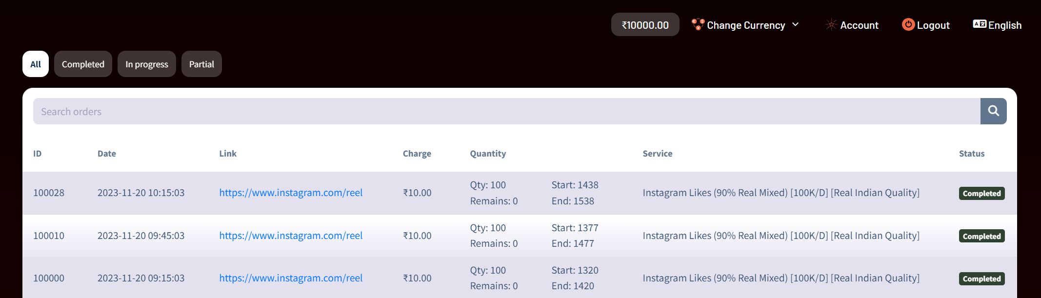Click the ID column header

[x=38, y=154]
